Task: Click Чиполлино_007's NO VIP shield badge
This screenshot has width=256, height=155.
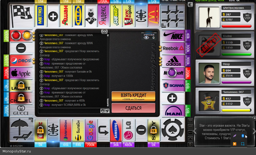Action: tap(247, 101)
